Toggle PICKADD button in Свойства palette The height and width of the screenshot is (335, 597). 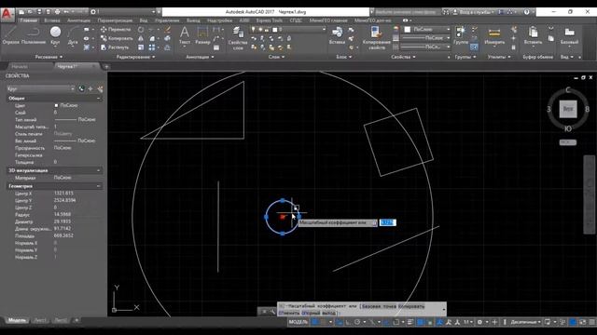(x=81, y=89)
